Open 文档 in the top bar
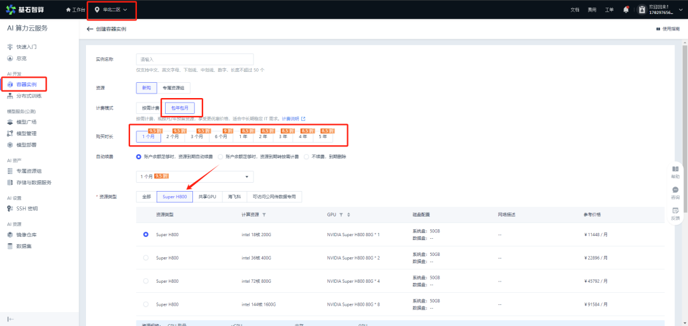 pos(575,10)
